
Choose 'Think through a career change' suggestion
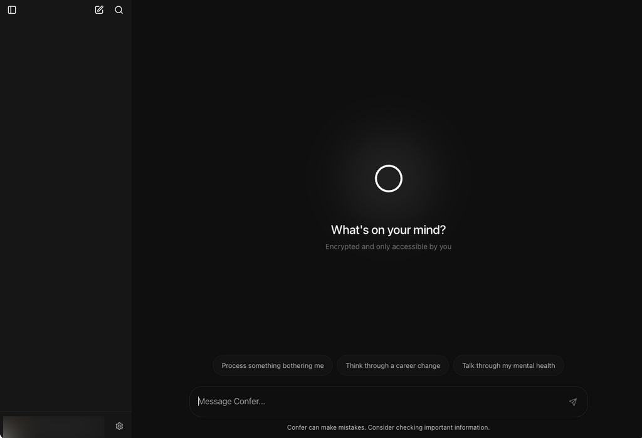[393, 366]
